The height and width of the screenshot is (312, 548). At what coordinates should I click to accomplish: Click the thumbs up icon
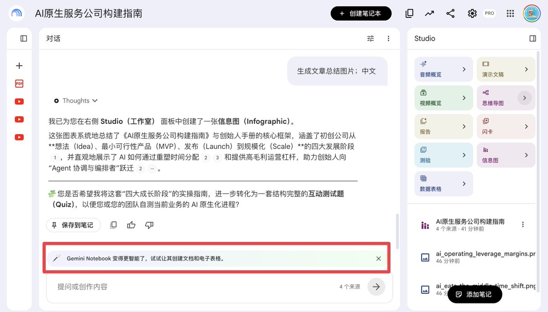click(132, 225)
